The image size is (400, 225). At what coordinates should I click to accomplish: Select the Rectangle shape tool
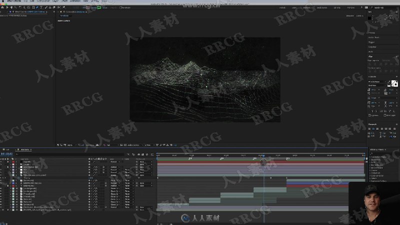point(33,7)
